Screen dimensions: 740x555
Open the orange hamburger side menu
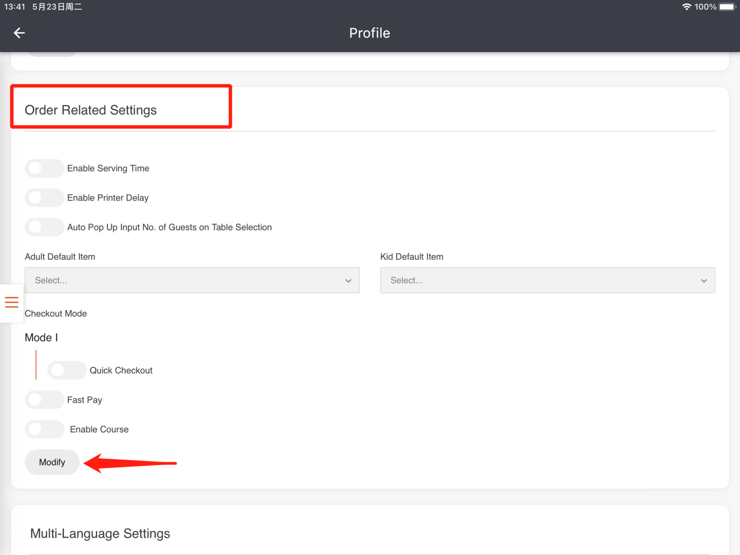[12, 303]
